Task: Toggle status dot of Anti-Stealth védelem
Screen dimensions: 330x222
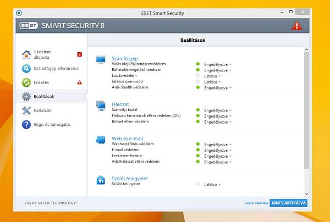Action: (198, 87)
